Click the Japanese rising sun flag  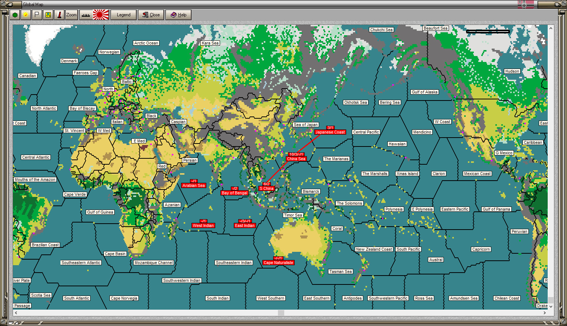pyautogui.click(x=101, y=15)
